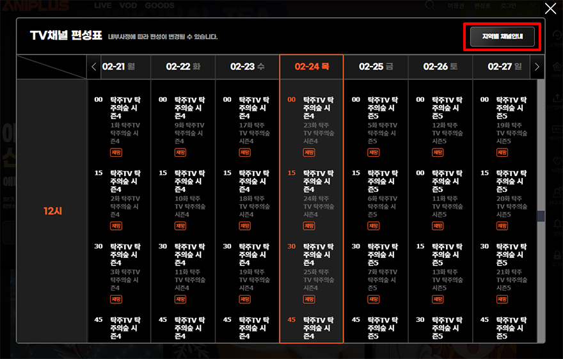Select the 02-26 토 date tab
Viewport: 563px width, 359px height.
click(x=440, y=67)
